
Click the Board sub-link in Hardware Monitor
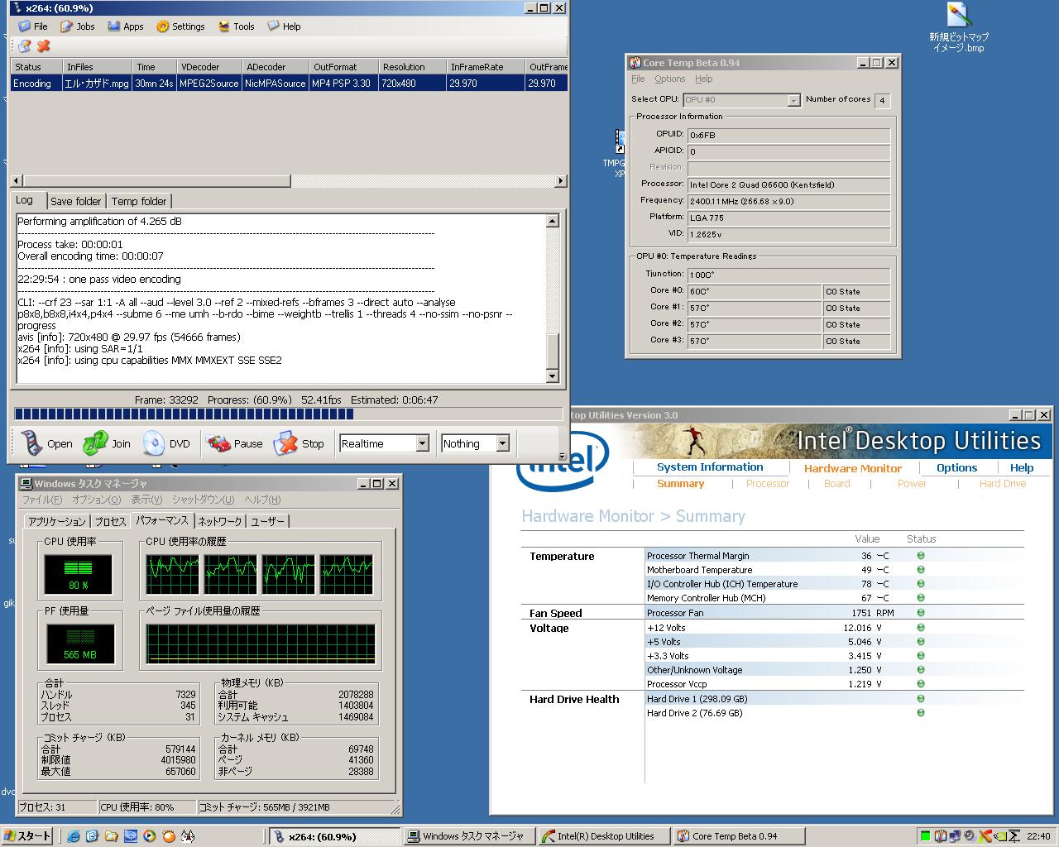(x=836, y=484)
